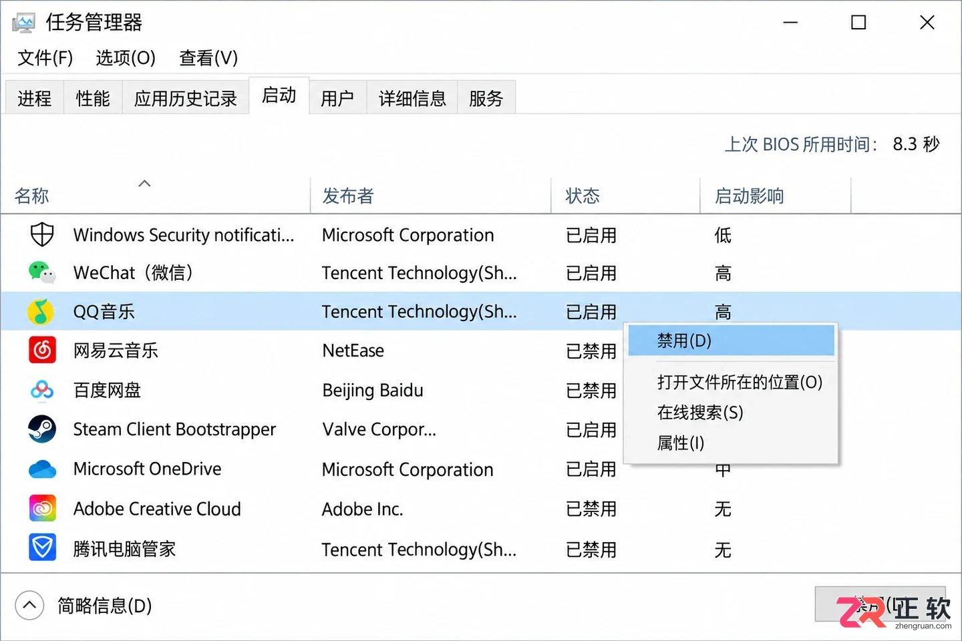962x641 pixels.
Task: Click the Beijing Baidu publisher cell
Action: click(x=373, y=391)
